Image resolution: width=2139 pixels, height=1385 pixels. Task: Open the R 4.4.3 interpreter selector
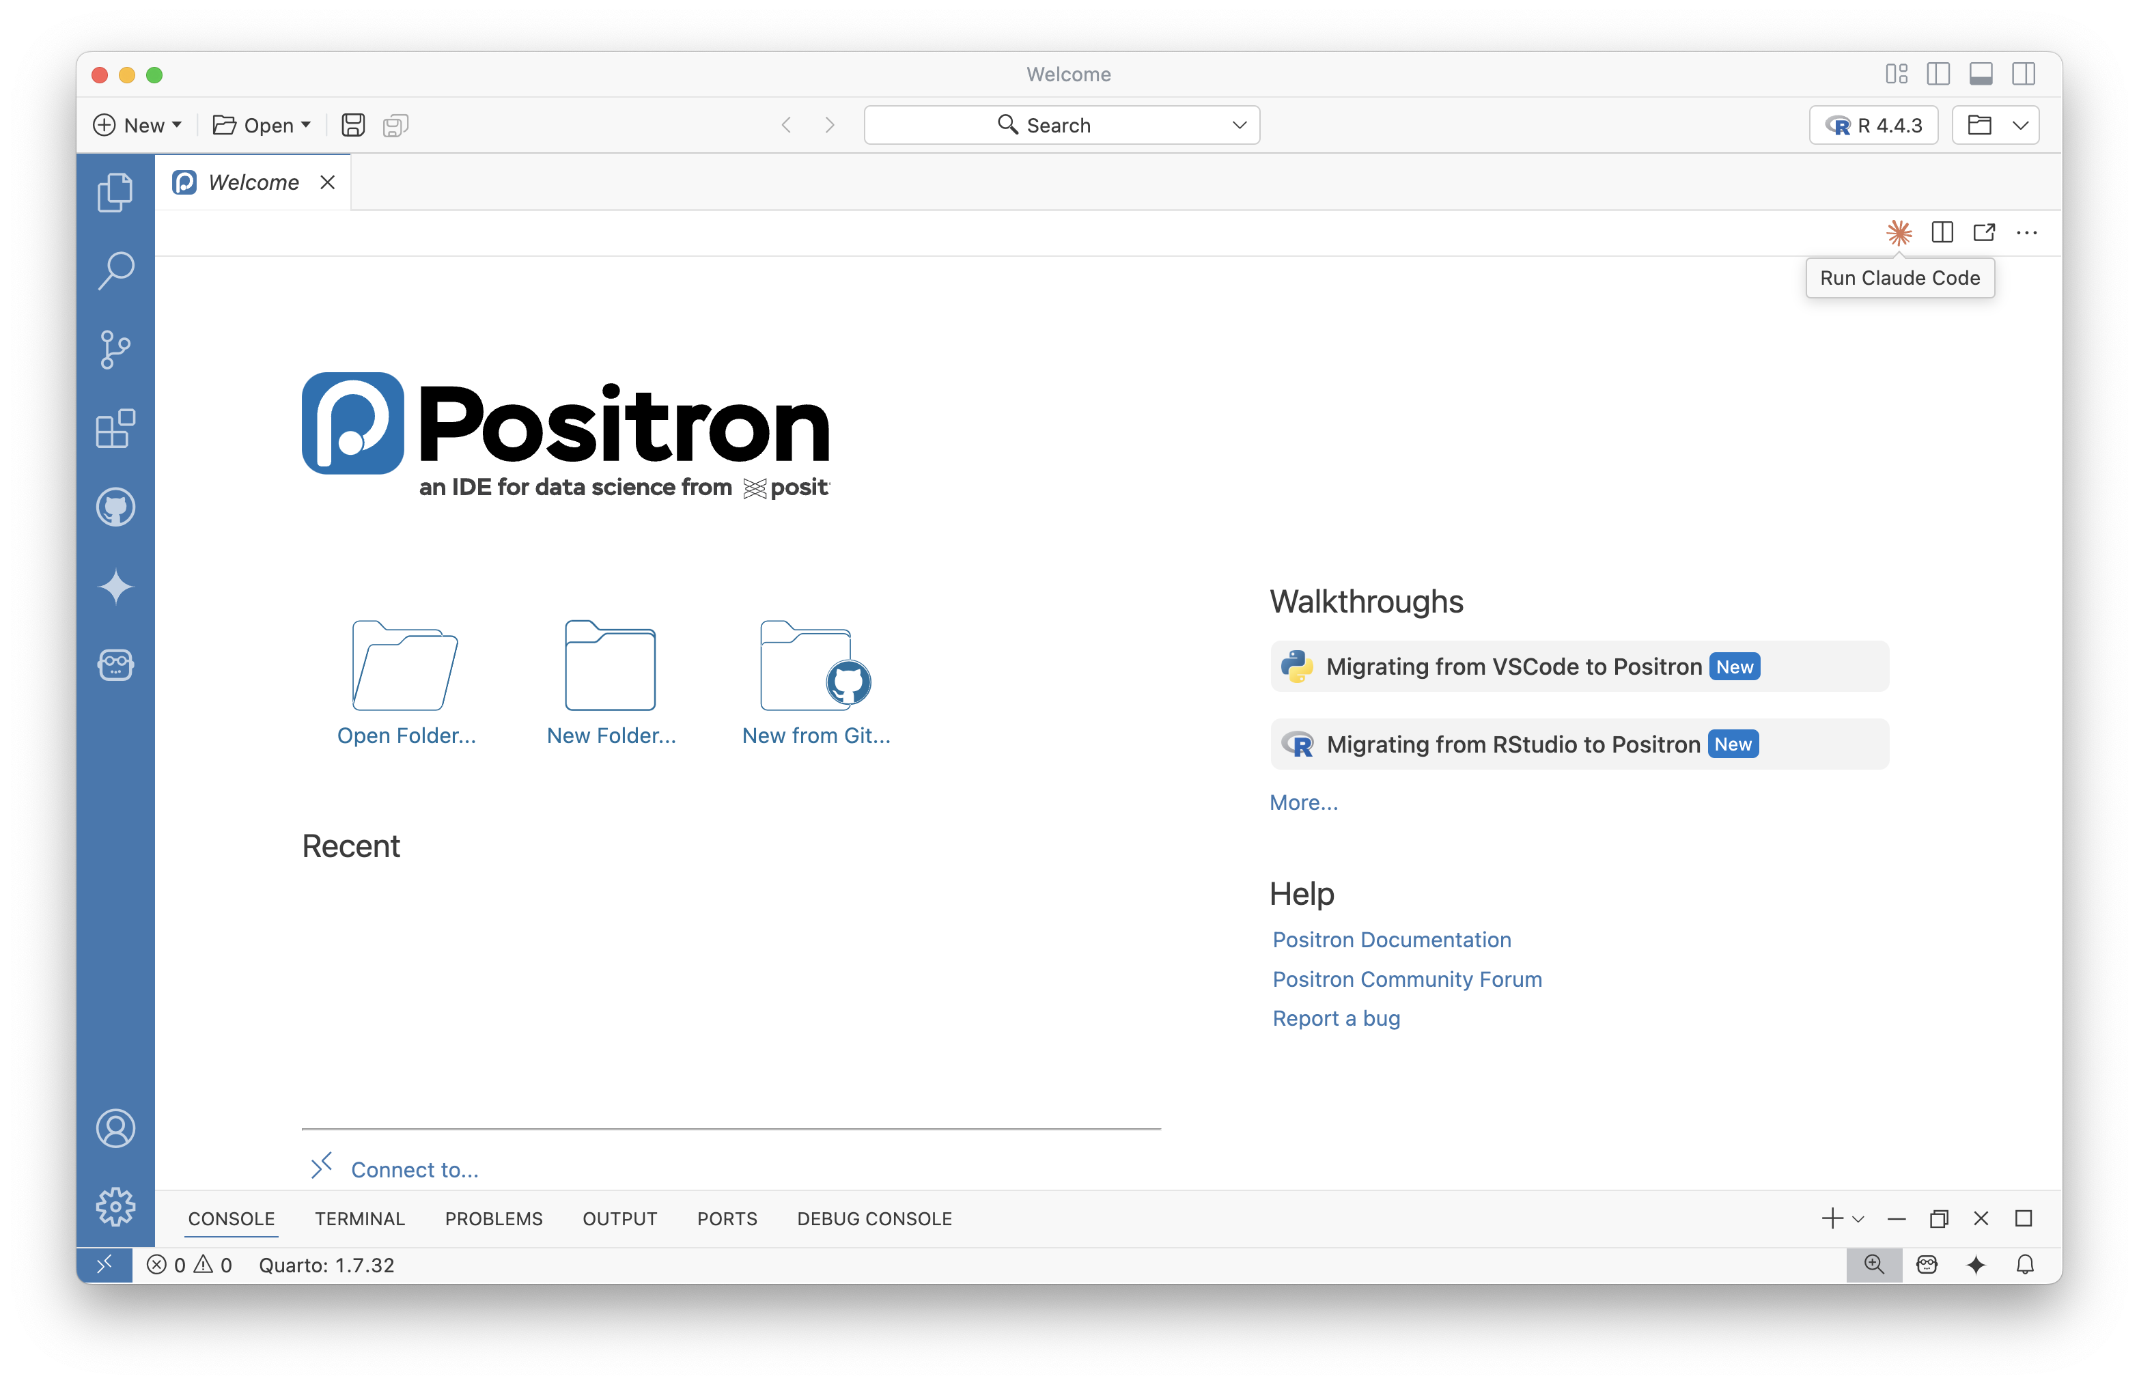click(1873, 125)
